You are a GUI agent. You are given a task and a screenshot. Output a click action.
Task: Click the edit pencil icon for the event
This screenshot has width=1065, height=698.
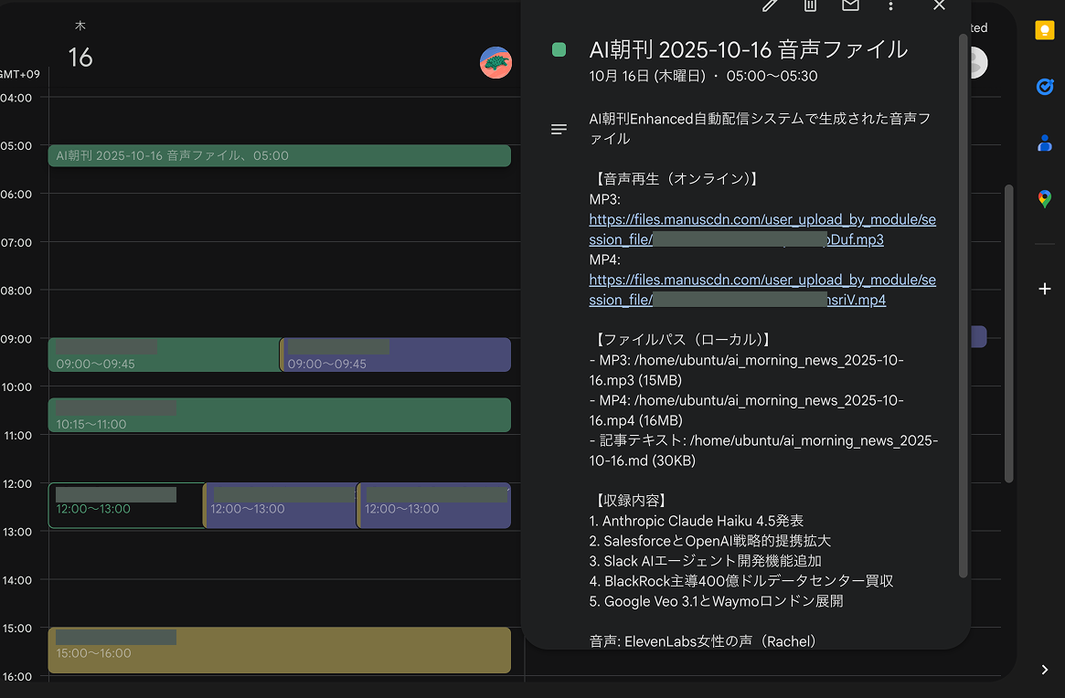770,5
